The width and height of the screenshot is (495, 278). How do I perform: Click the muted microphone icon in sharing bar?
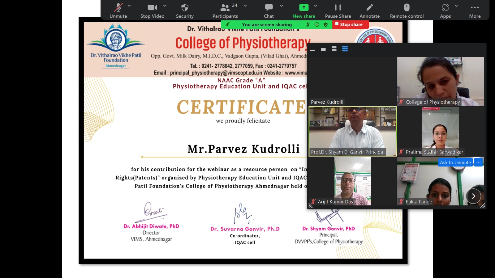click(308, 24)
